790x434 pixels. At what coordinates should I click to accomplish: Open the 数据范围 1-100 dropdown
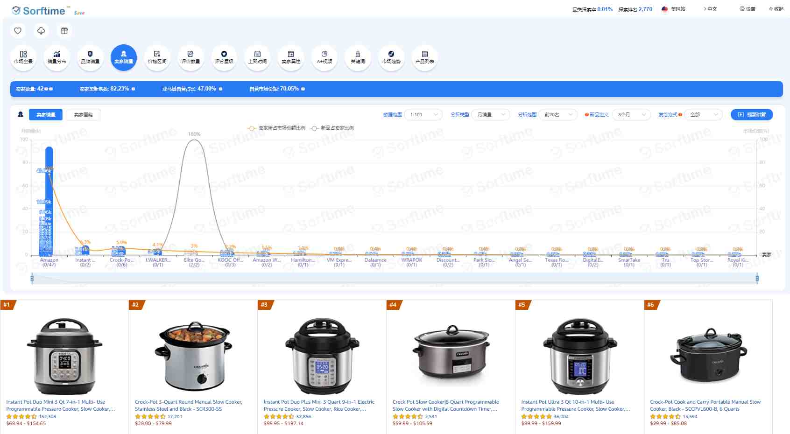coord(423,115)
